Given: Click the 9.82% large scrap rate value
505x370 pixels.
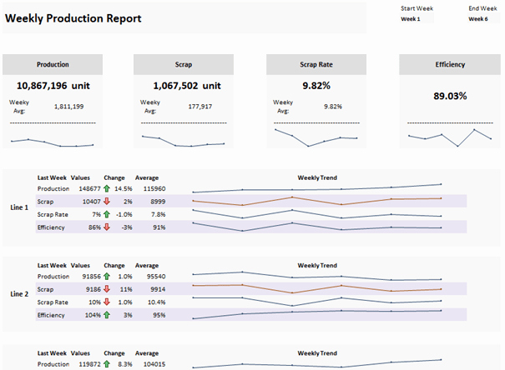Looking at the screenshot, I should pyautogui.click(x=316, y=86).
